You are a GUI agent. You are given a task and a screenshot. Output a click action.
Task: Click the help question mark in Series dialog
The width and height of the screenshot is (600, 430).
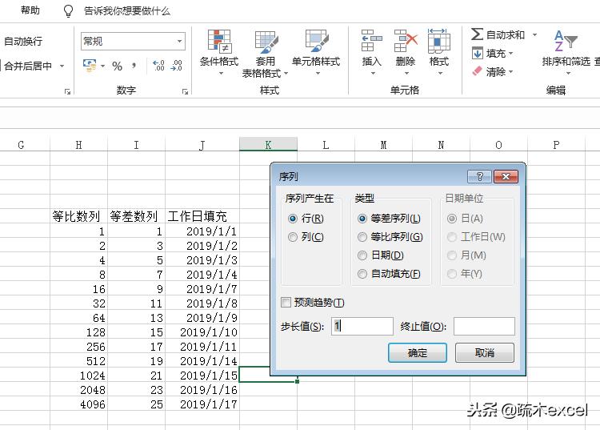pyautogui.click(x=479, y=176)
